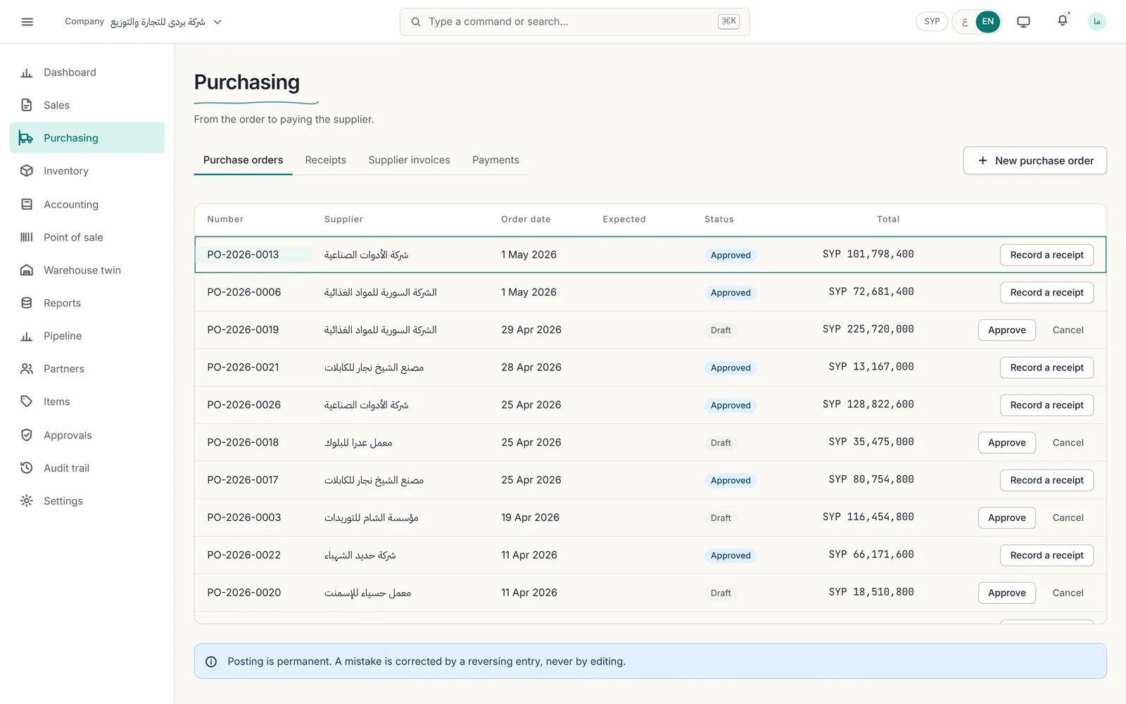Select order number PO-2026-0006
Viewport: 1126px width, 704px height.
tap(243, 292)
